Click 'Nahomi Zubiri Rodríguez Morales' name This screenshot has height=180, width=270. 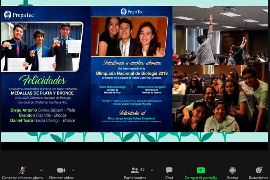pos(132,104)
